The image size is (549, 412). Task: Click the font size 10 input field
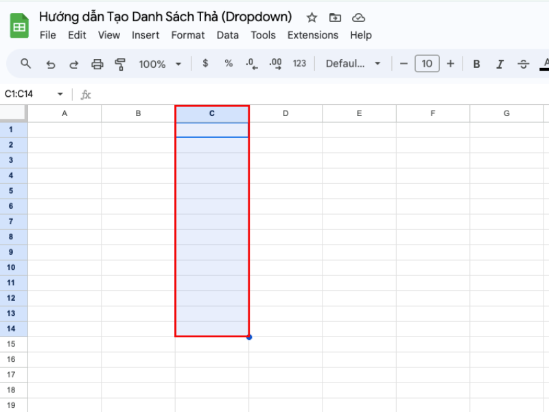(427, 64)
